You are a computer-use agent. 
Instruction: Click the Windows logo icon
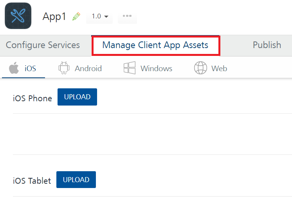point(129,68)
